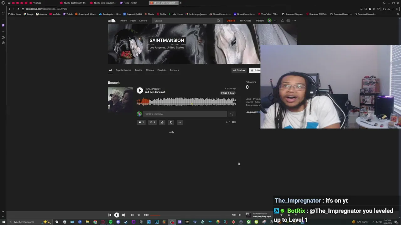Open the browser sidebar settings gear

click(x=3, y=43)
